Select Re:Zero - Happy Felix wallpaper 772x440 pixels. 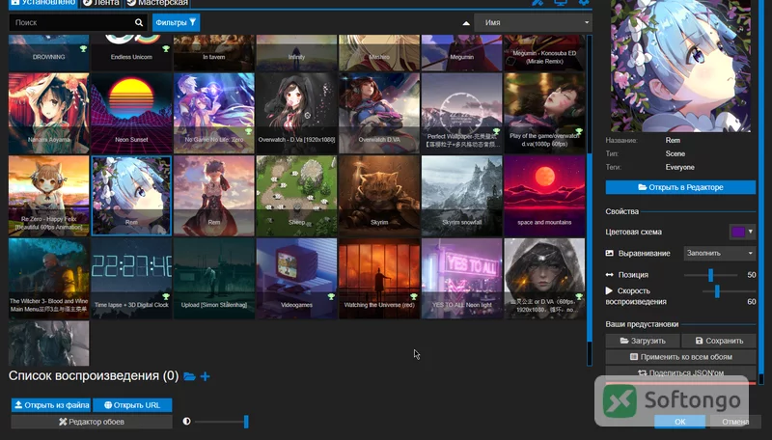click(49, 196)
